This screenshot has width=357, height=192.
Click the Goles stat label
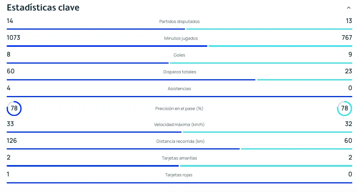click(179, 55)
